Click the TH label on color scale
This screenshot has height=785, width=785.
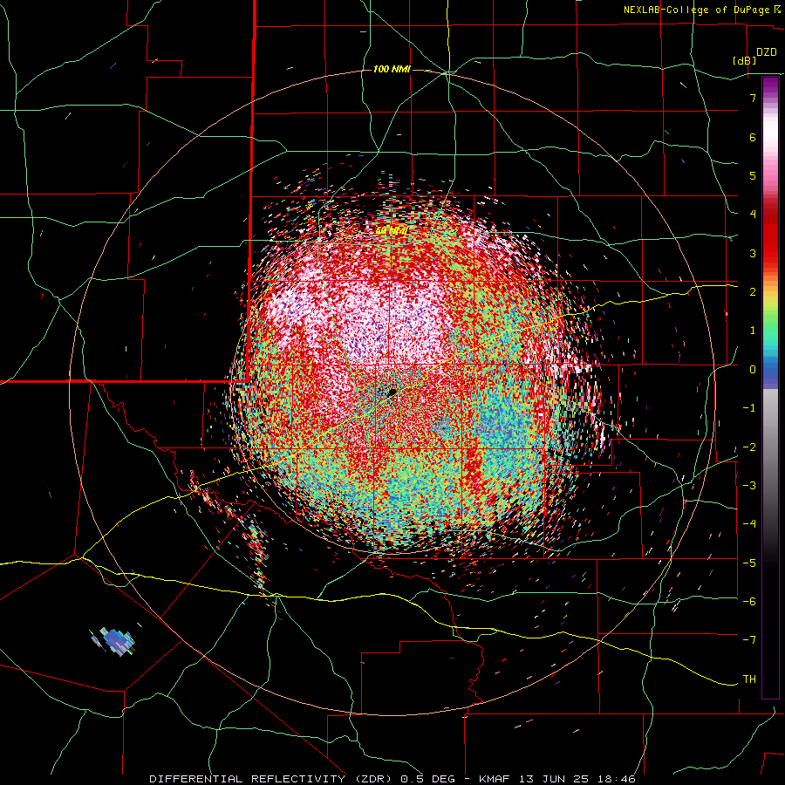tap(749, 679)
